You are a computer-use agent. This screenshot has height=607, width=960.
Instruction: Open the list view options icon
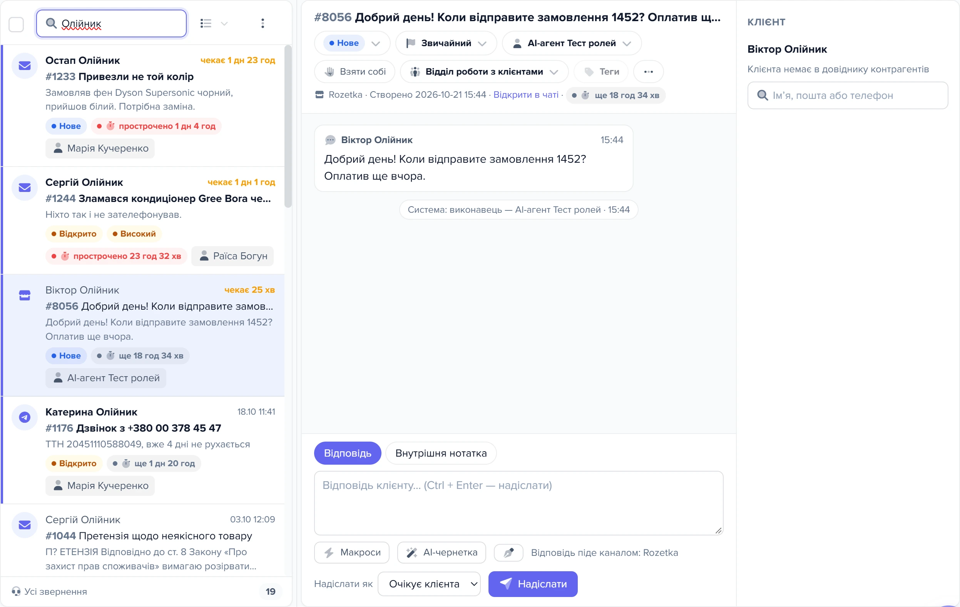206,23
